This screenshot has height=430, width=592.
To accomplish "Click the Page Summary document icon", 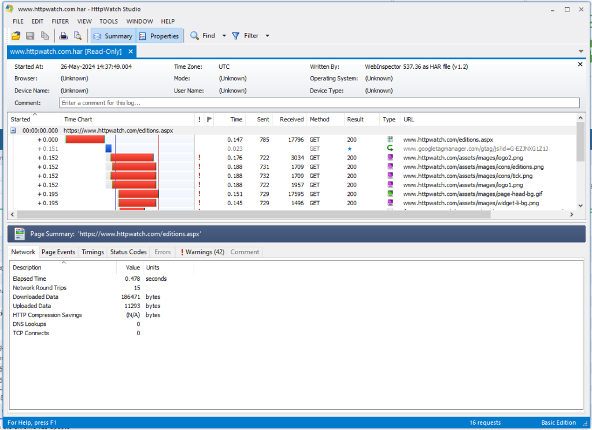I will [20, 234].
